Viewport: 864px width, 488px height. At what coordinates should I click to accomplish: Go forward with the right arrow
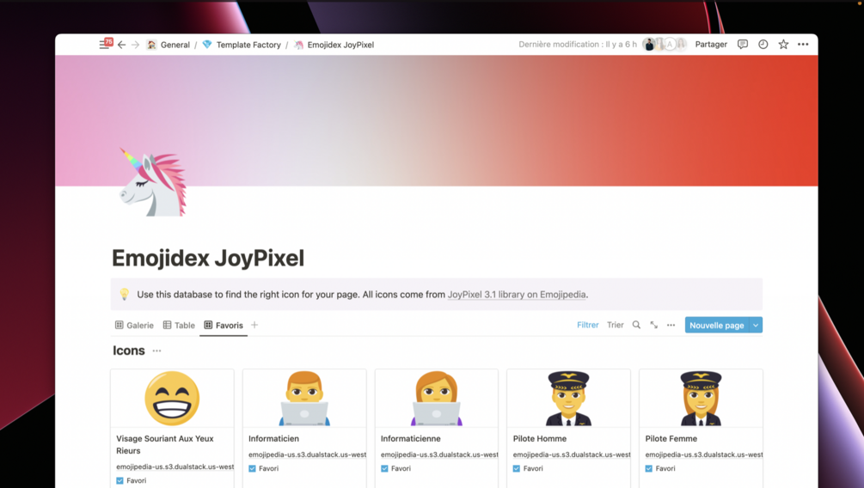(136, 45)
